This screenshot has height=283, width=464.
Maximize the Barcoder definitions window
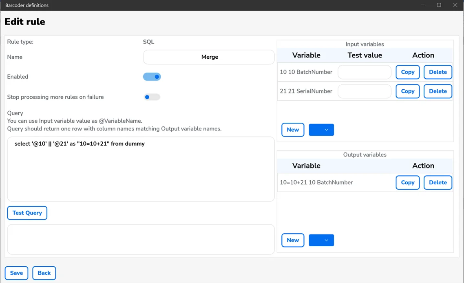[x=439, y=5]
